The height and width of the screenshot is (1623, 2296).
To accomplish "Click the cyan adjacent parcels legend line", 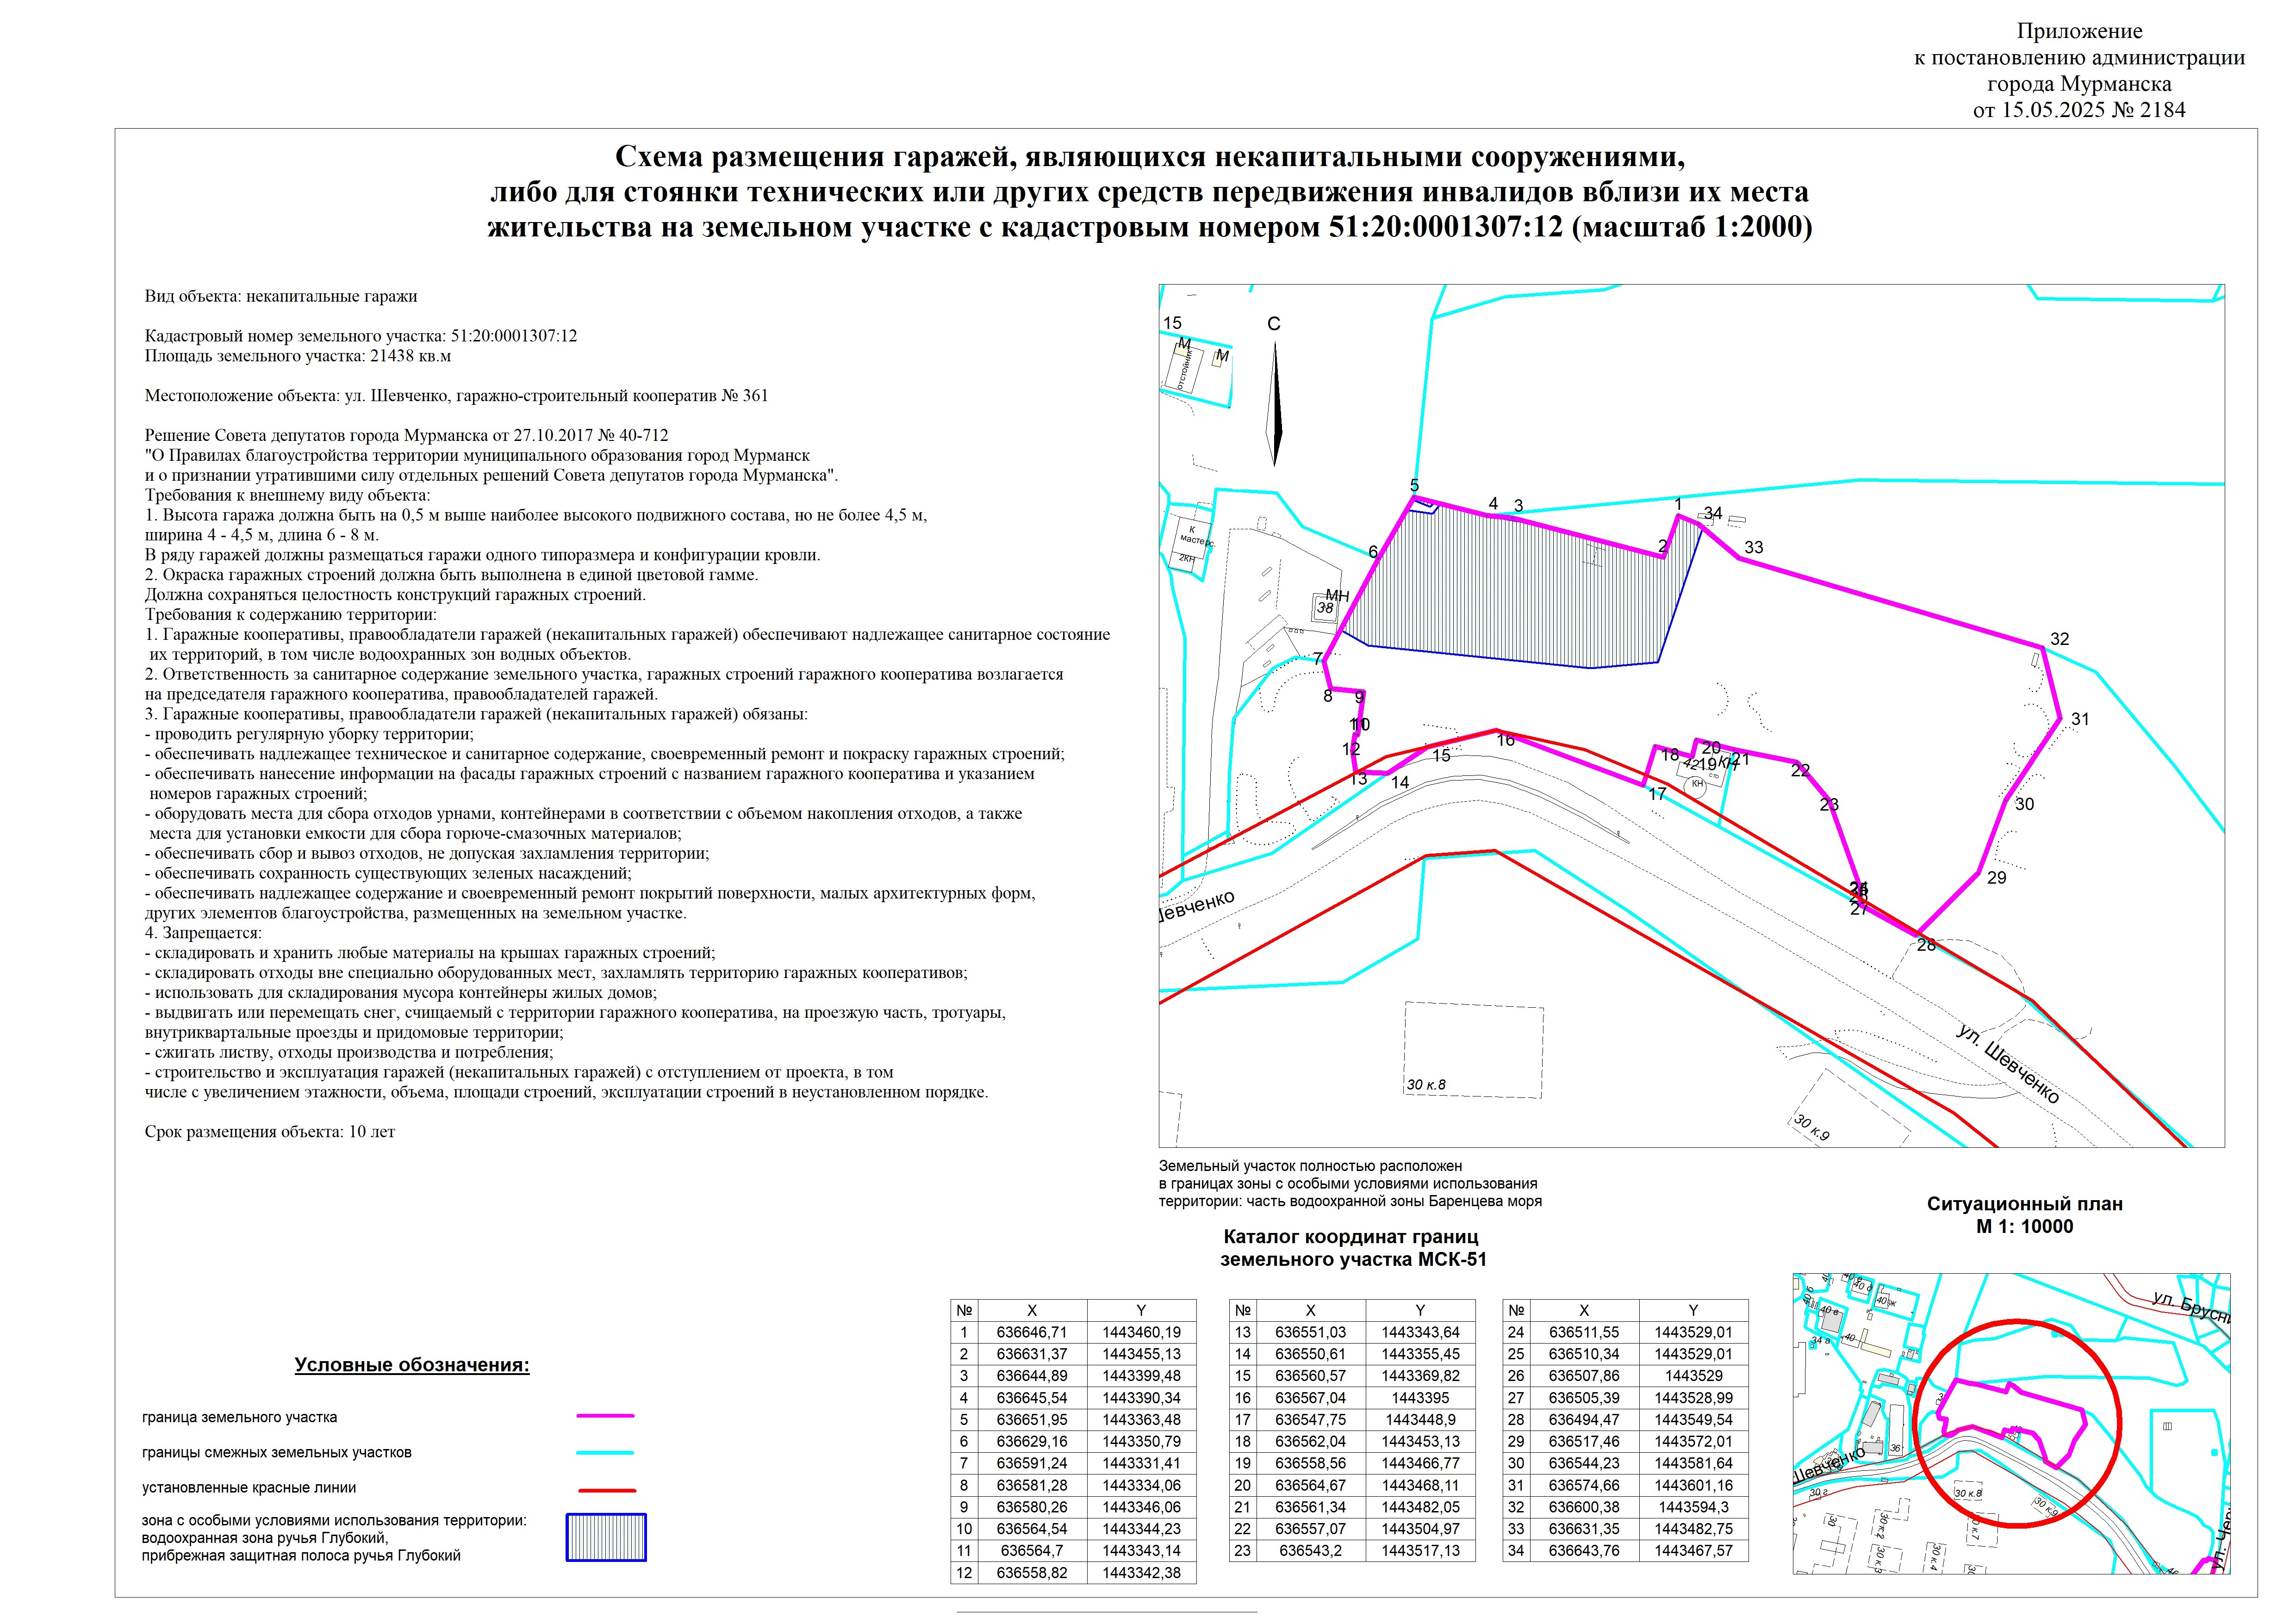I will point(606,1452).
